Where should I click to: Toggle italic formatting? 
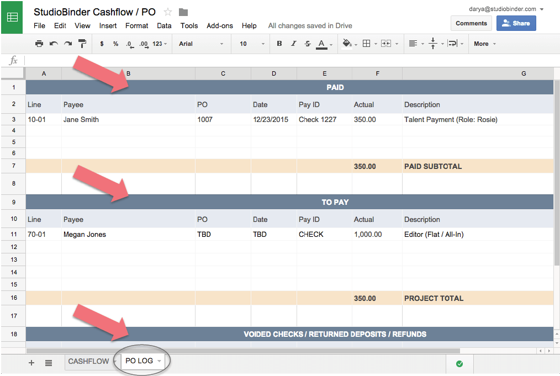[x=293, y=44]
